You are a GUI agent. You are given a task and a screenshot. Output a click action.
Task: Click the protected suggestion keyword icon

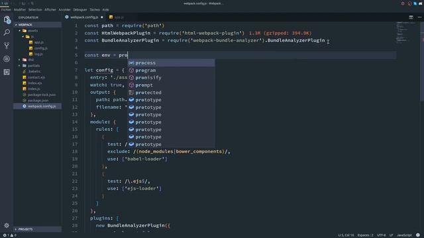click(131, 93)
